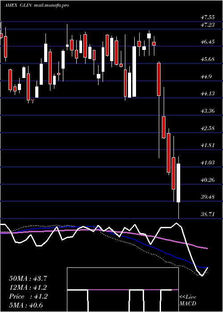
Task: Click the mail.munafa.pro watermark label
Action: (51, 5)
